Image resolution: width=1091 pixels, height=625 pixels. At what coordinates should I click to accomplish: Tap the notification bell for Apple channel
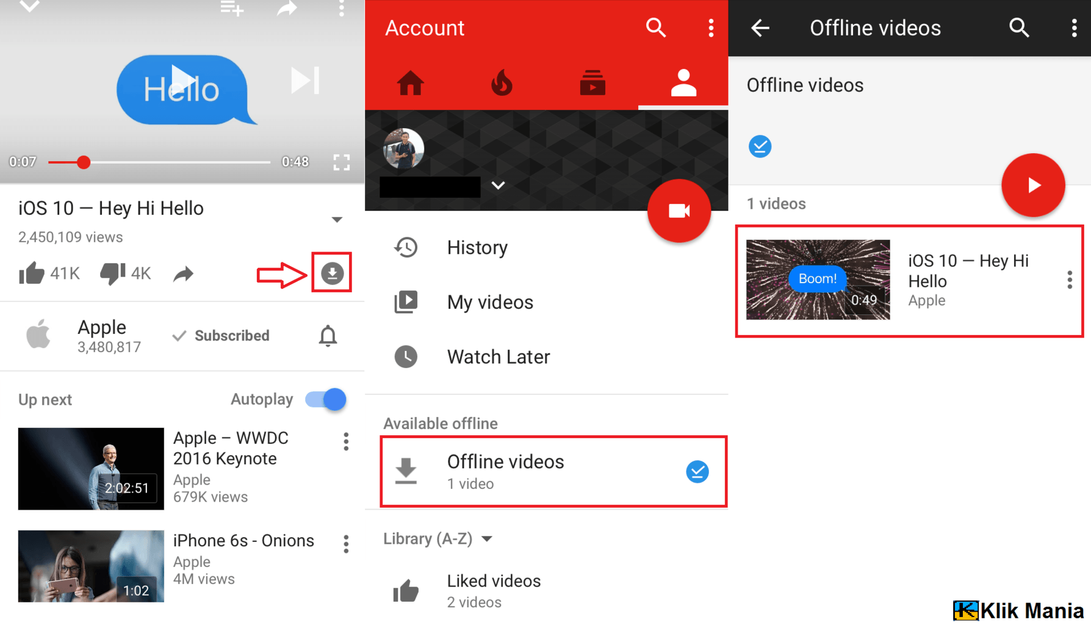(328, 336)
